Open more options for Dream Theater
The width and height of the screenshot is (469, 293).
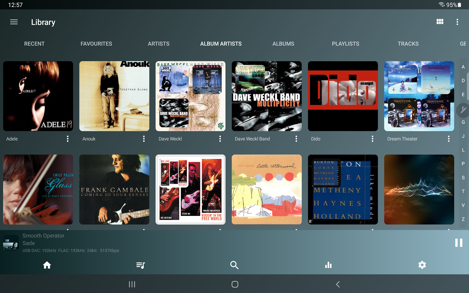[449, 139]
